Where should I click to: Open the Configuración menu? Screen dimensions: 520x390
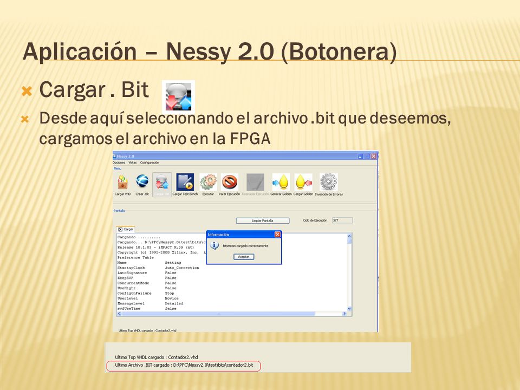click(149, 162)
